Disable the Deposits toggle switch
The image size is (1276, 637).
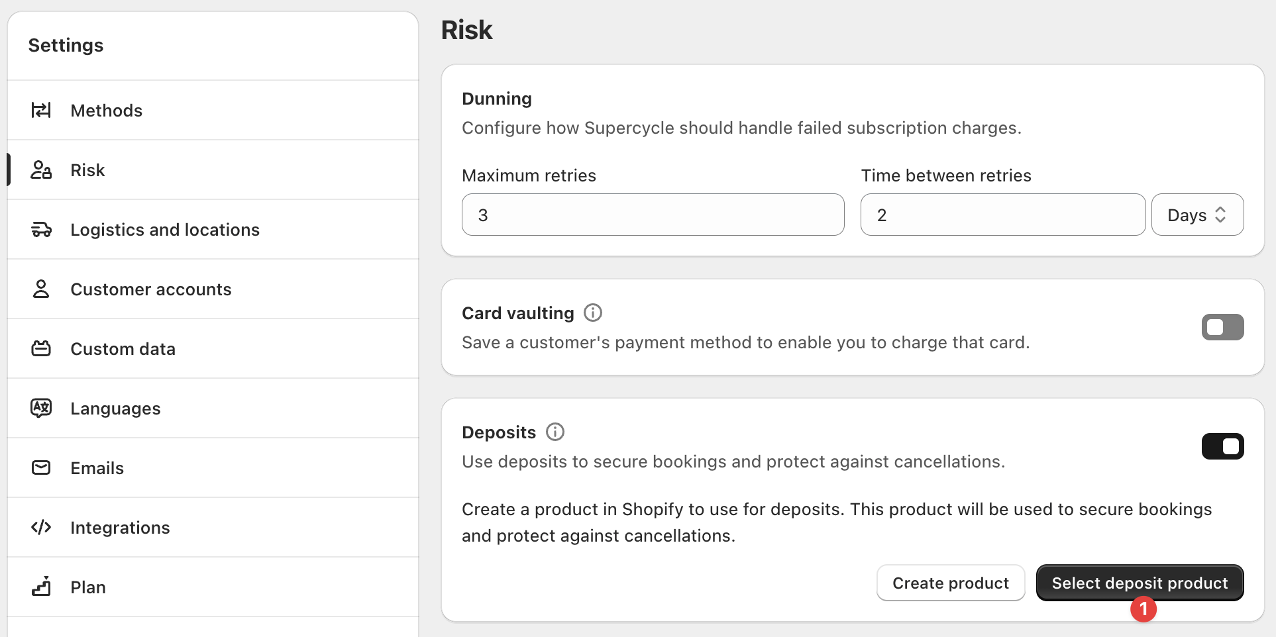1222,446
